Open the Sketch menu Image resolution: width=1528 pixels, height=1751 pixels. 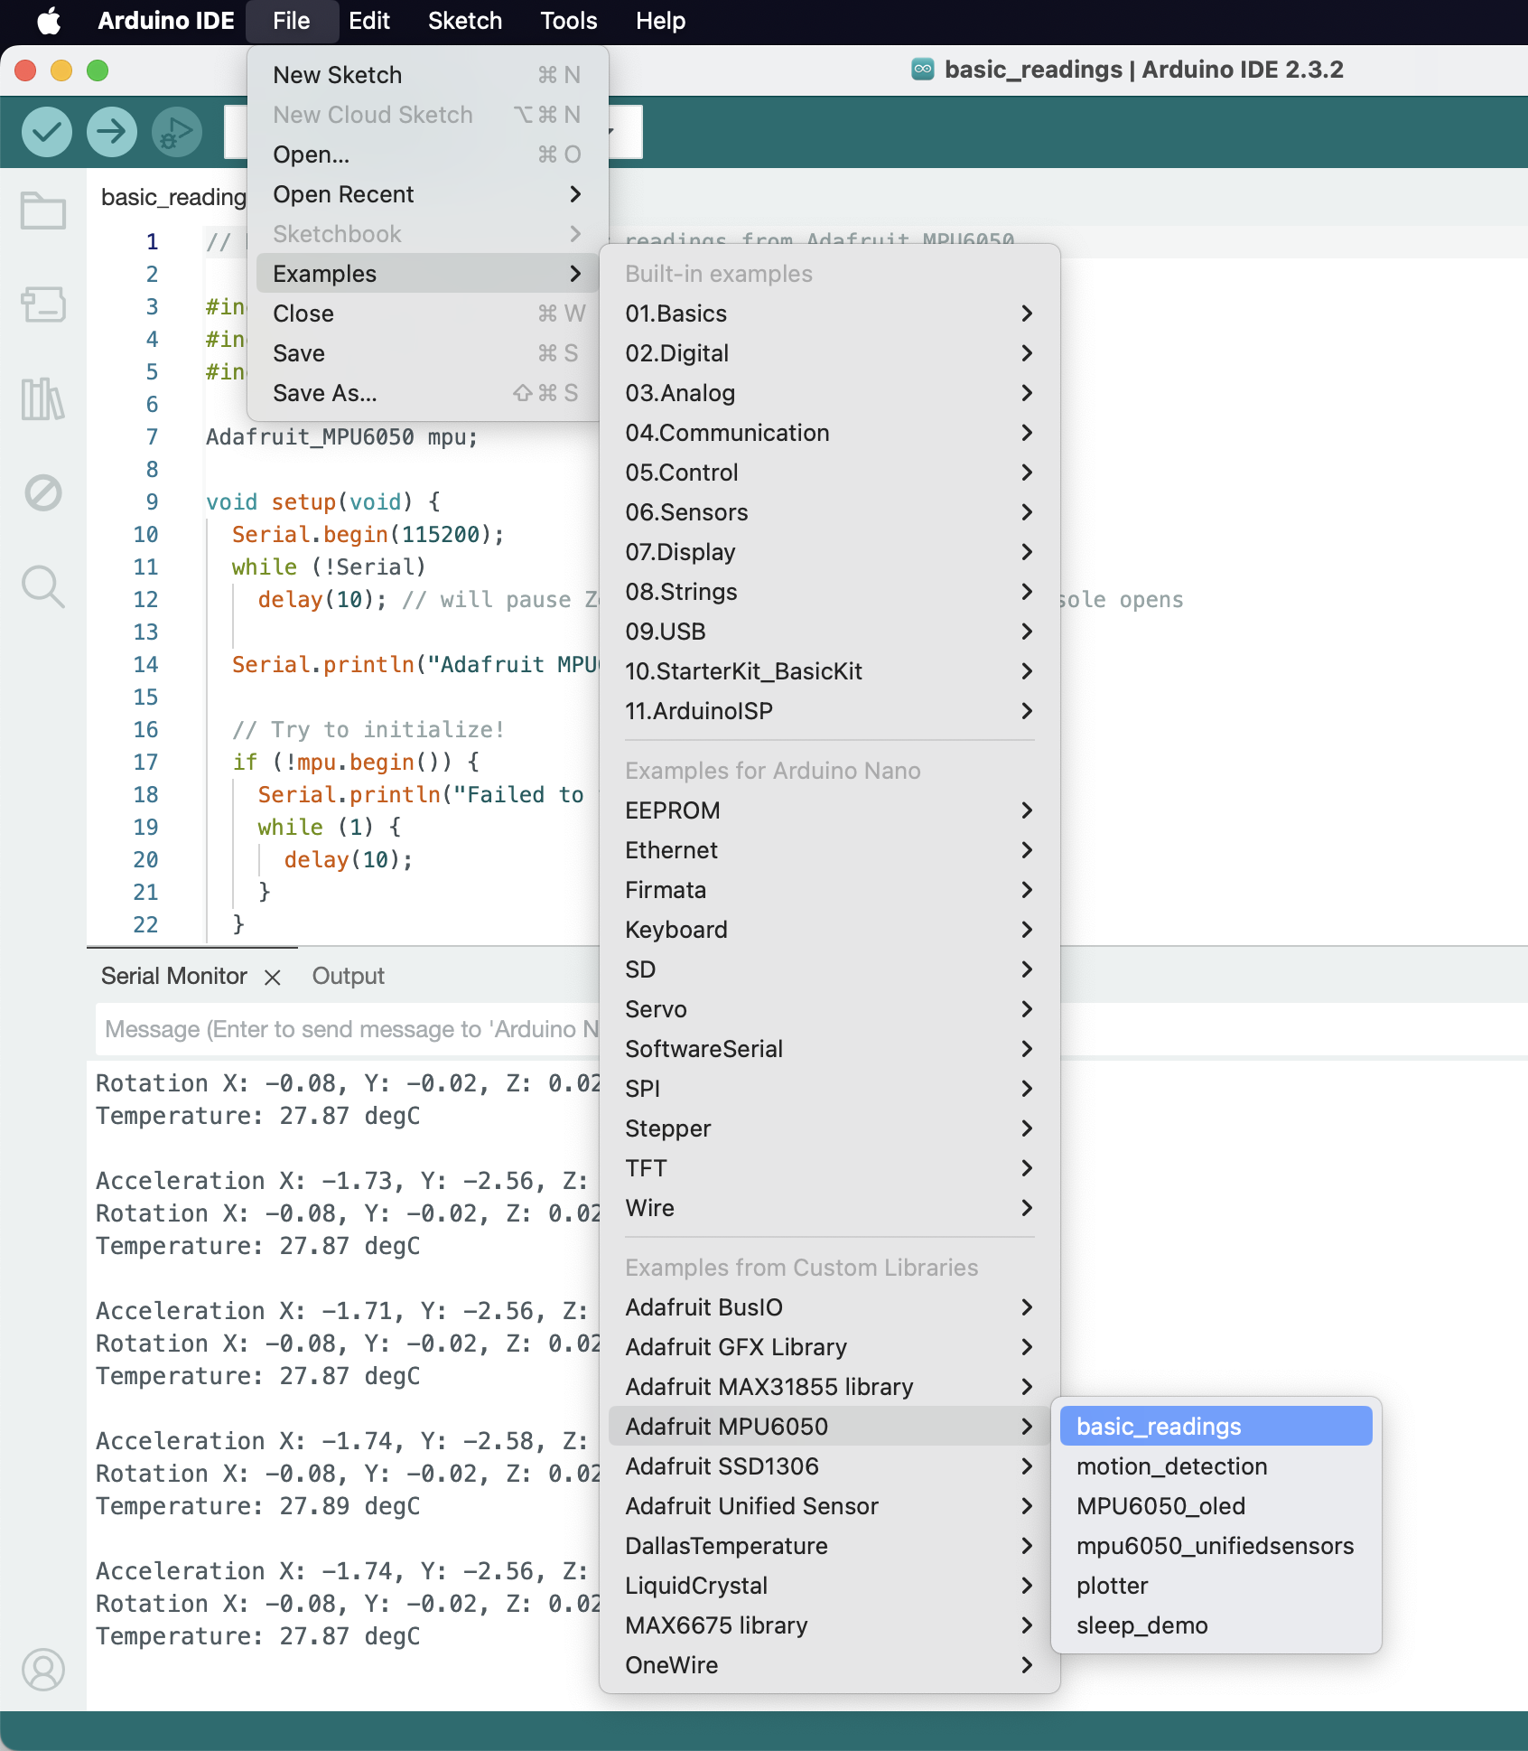coord(465,21)
